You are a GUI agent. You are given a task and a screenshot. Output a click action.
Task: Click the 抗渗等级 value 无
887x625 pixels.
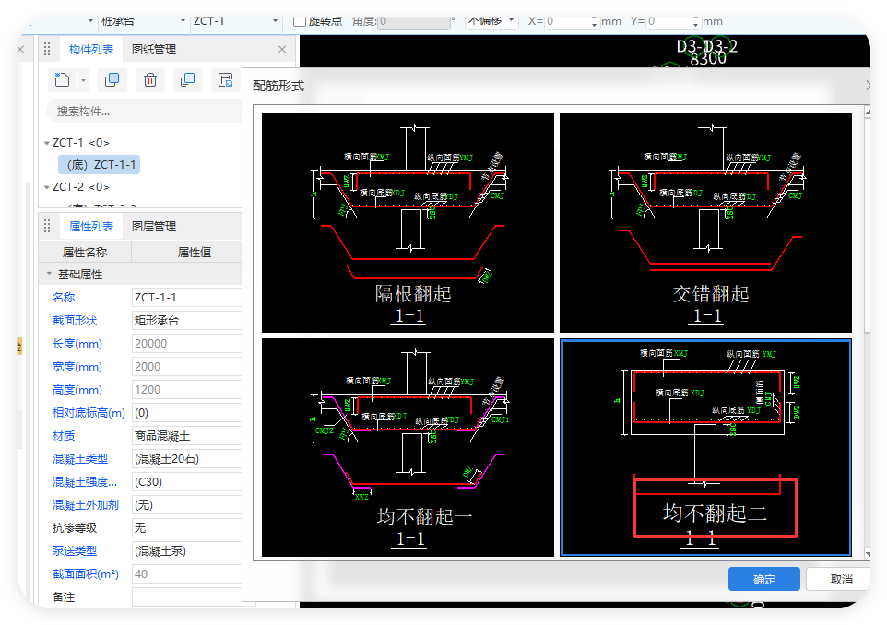point(186,527)
